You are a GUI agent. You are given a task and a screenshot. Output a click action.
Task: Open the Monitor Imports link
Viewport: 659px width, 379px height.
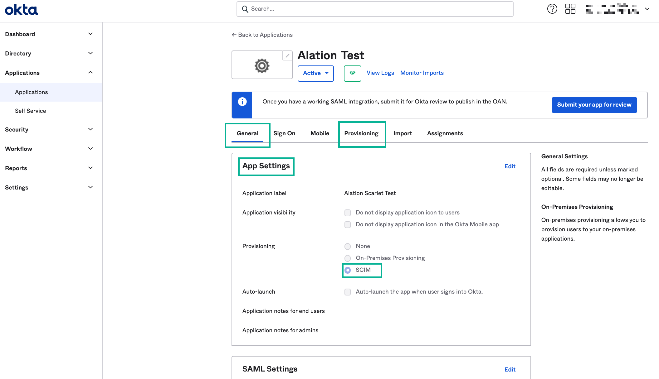click(422, 73)
